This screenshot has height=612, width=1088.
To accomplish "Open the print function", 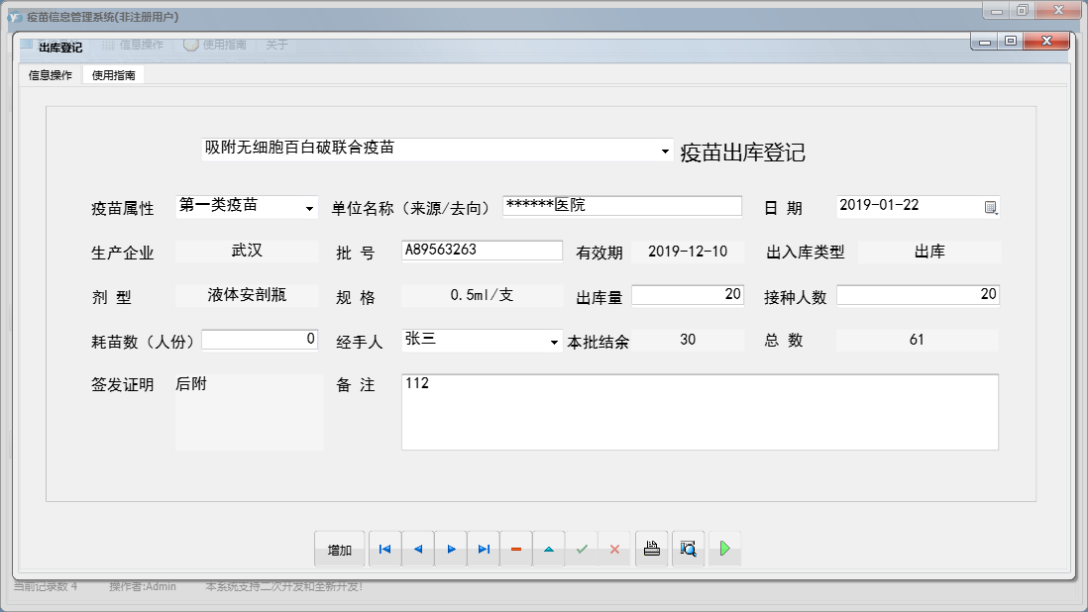I will click(x=651, y=548).
